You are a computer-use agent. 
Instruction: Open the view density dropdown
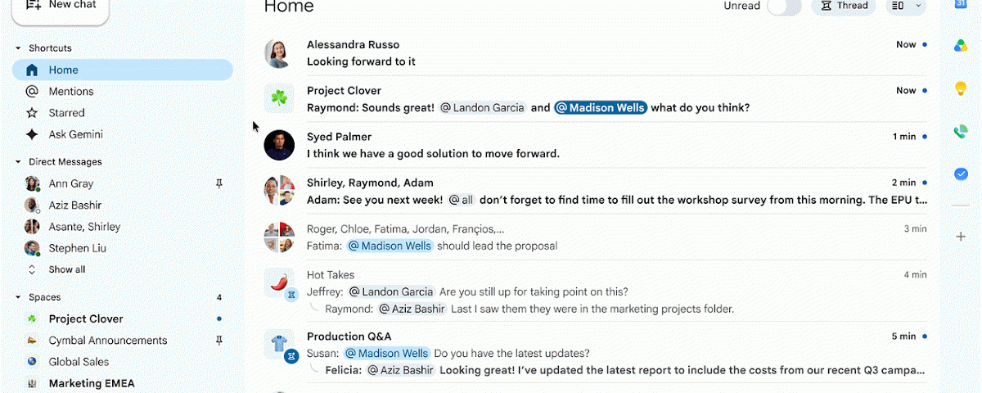coord(907,6)
